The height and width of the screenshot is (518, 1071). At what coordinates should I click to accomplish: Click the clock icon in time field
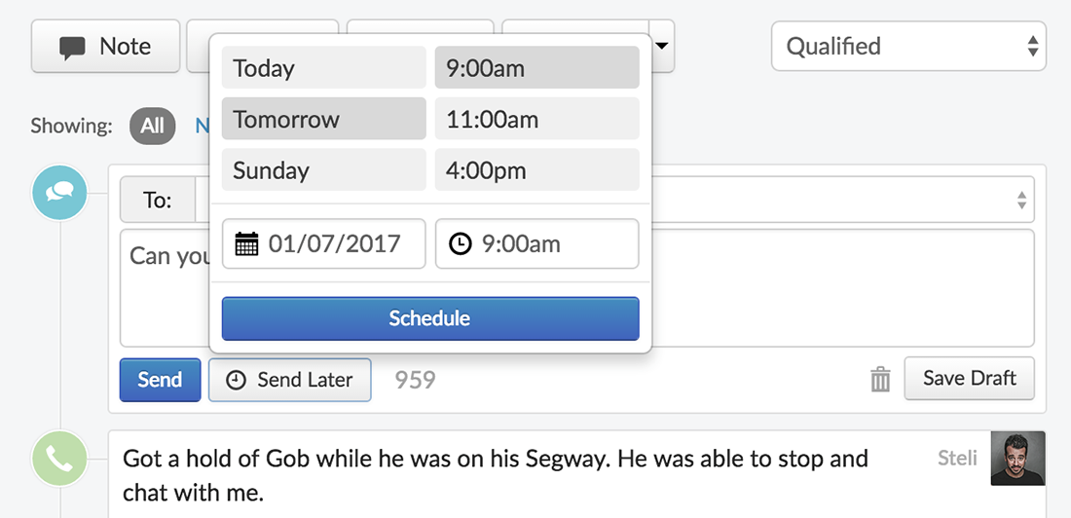tap(460, 243)
